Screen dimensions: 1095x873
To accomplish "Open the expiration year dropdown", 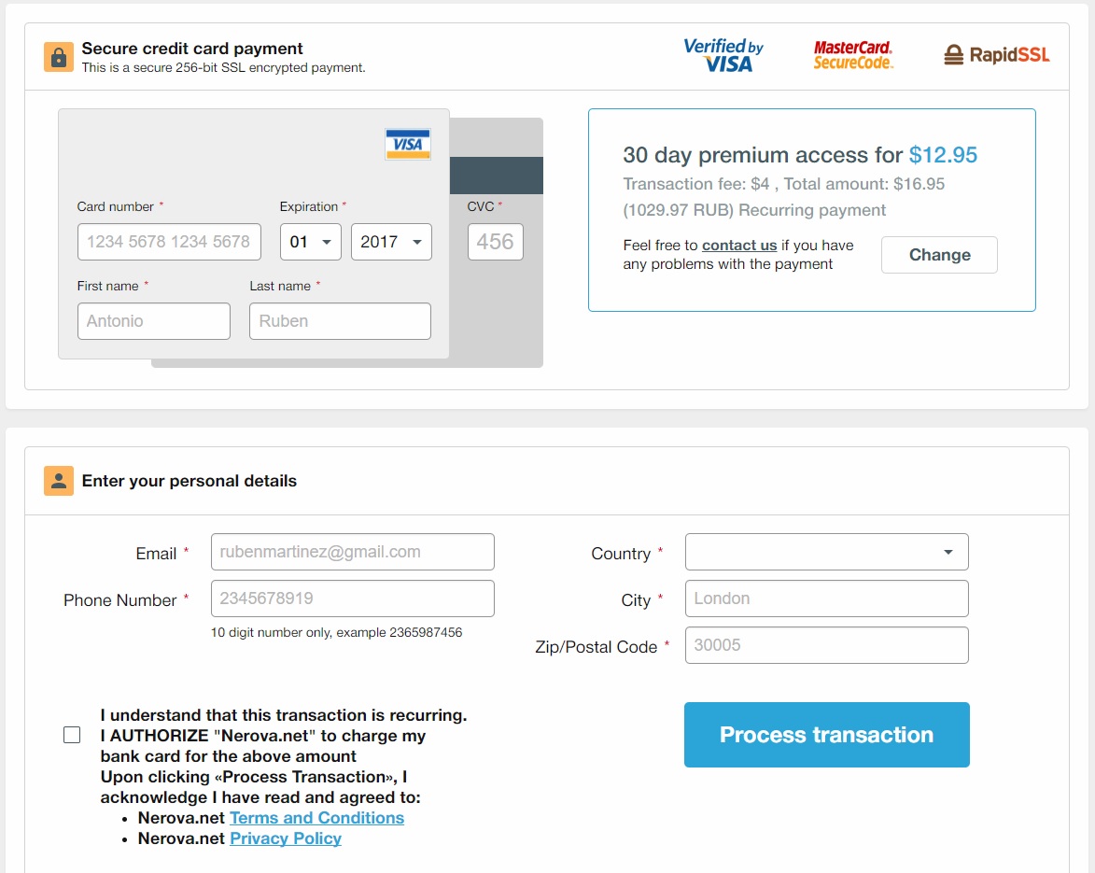I will pos(391,242).
